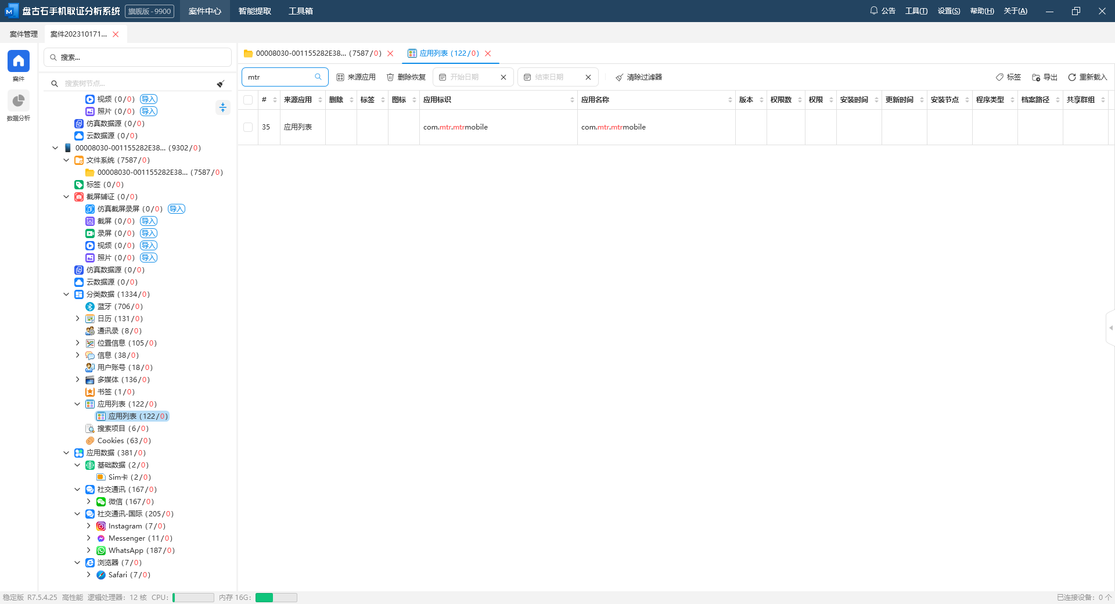Switch to the 案件管理 tab
1115x604 pixels.
[x=23, y=34]
